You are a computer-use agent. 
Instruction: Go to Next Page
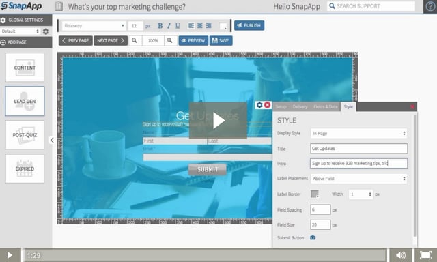(x=111, y=41)
